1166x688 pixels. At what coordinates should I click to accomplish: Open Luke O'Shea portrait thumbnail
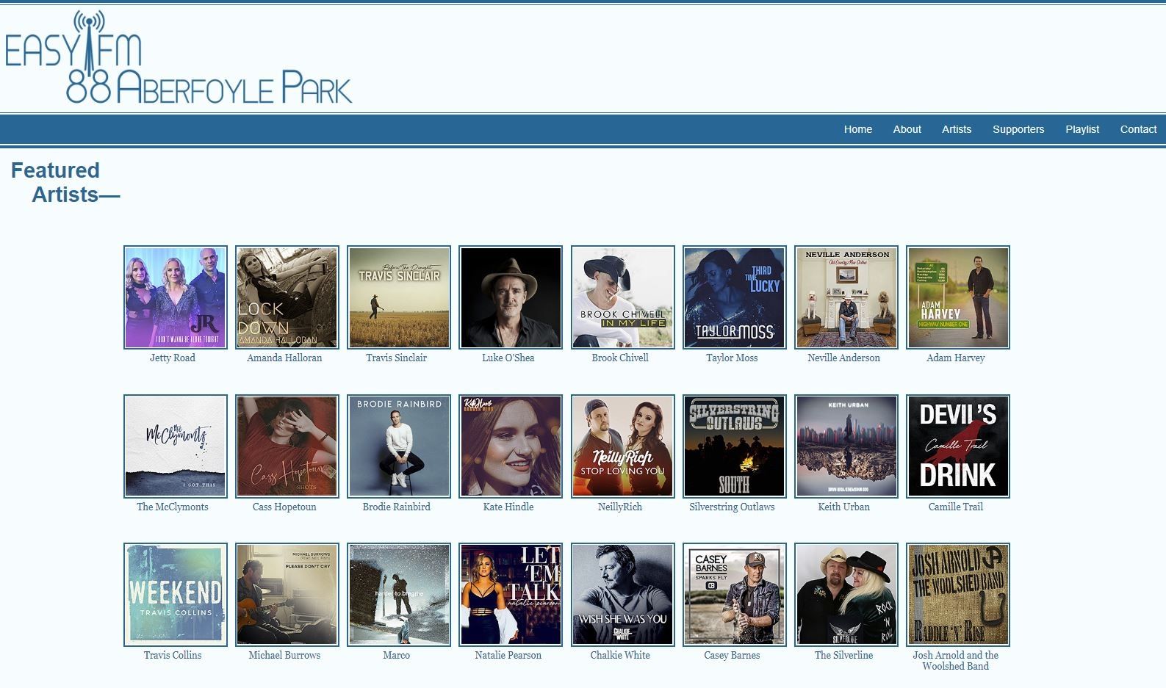coord(511,297)
